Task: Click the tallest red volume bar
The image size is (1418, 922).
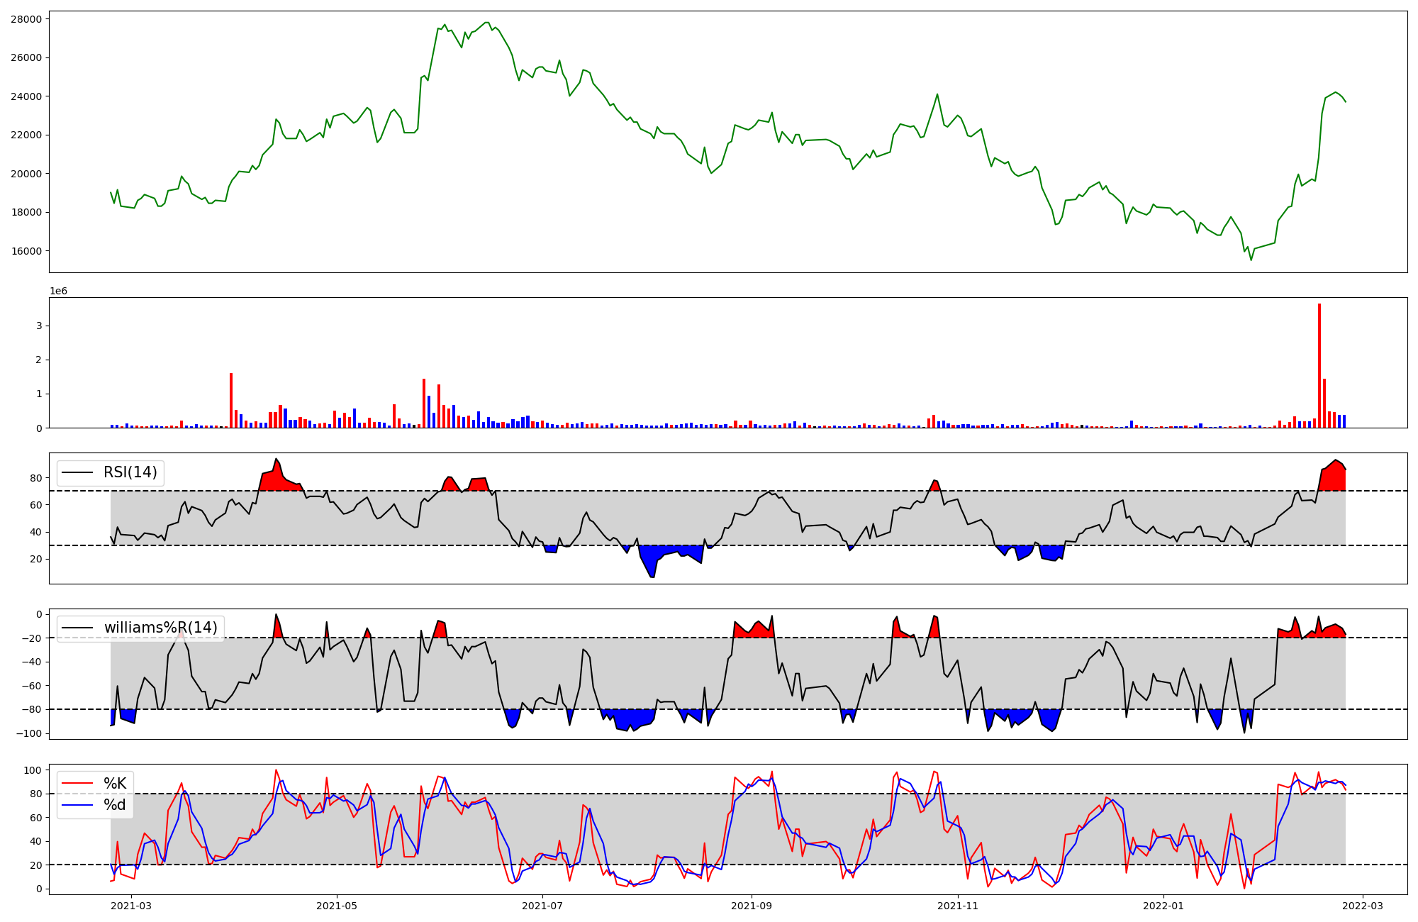Action: point(1319,365)
